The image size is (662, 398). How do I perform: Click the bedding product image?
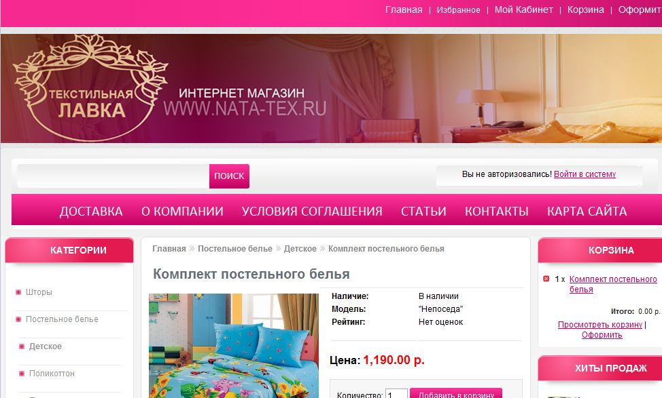(234, 346)
